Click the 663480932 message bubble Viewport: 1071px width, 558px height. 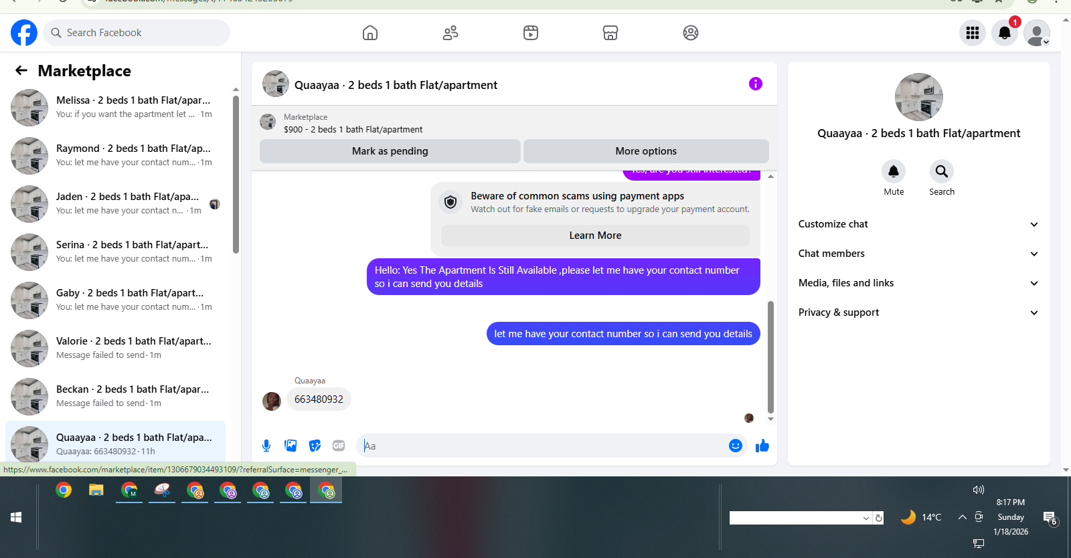tap(319, 399)
